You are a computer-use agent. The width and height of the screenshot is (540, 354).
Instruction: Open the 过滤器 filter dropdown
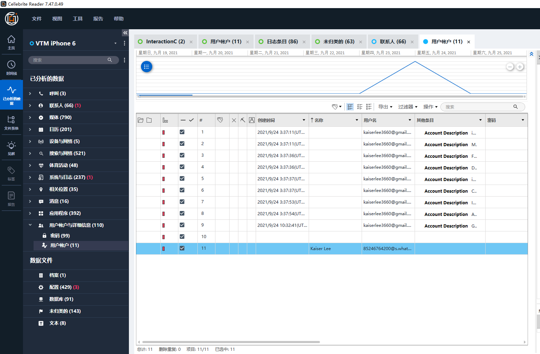(408, 107)
